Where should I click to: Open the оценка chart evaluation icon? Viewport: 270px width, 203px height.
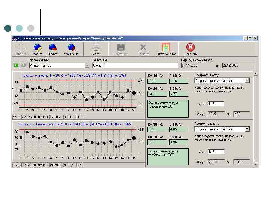click(x=166, y=47)
